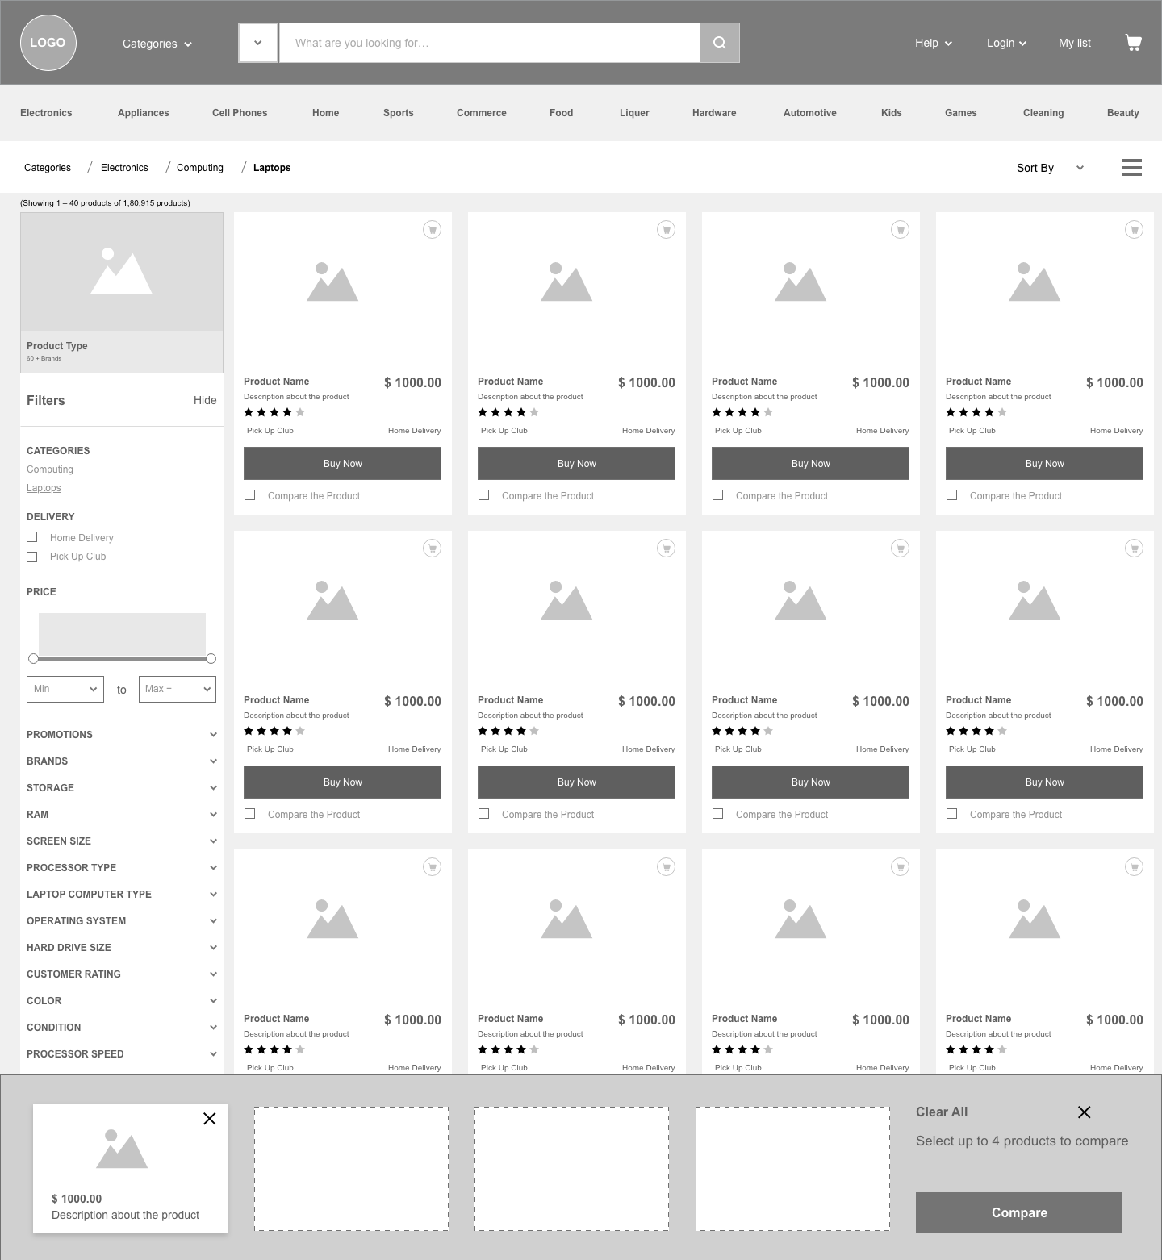Open the Categories dropdown in header

click(157, 44)
